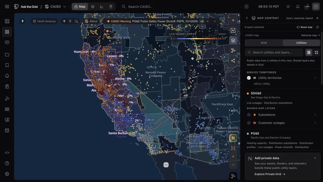Open the About button on the map
The height and width of the screenshot is (182, 323).
91,21
